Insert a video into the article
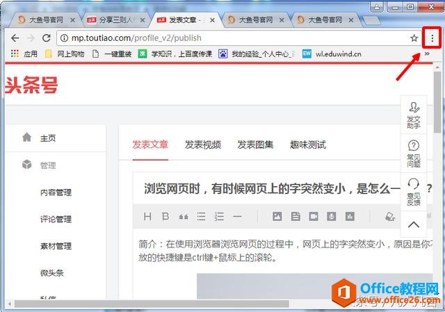Image resolution: width=445 pixels, height=312 pixels. click(x=314, y=217)
